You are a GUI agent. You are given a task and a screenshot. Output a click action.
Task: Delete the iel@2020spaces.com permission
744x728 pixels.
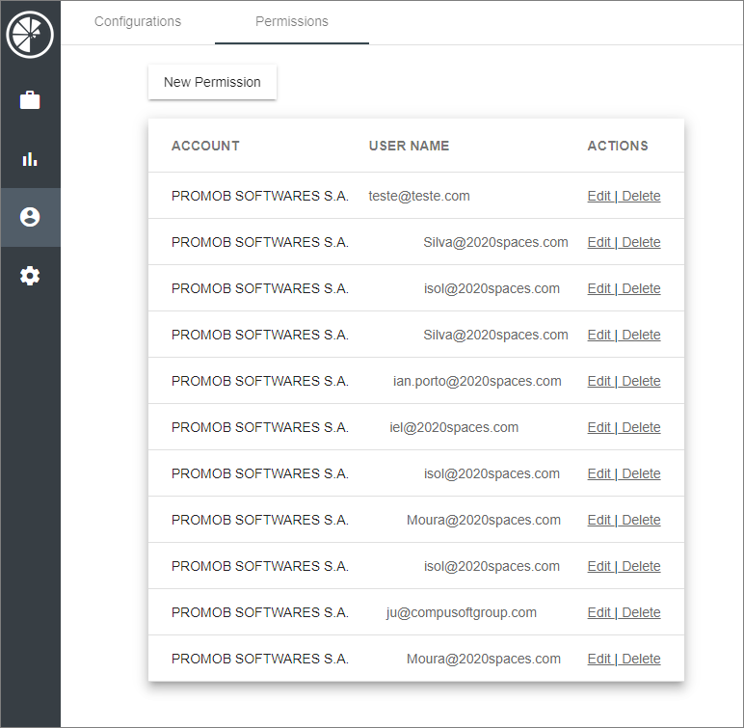(641, 427)
